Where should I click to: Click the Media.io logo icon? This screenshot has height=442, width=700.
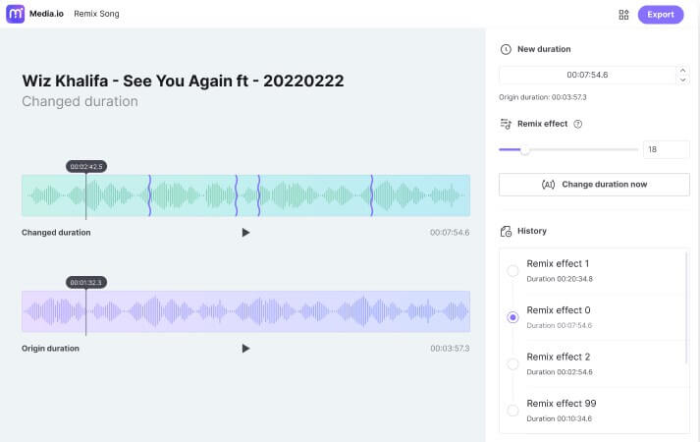(x=15, y=14)
